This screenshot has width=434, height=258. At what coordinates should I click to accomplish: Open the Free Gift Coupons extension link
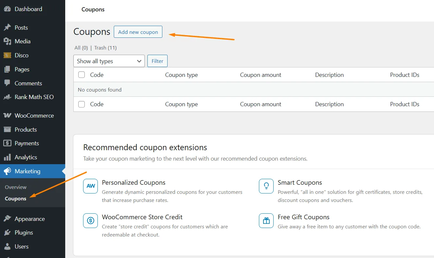point(304,217)
